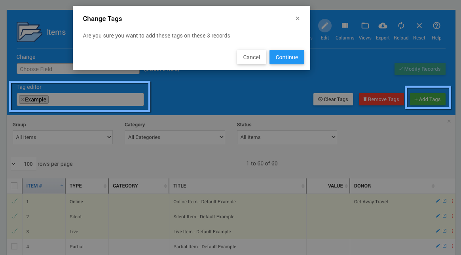Click the pencil edit icon for item 1
The image size is (461, 255).
point(438,201)
